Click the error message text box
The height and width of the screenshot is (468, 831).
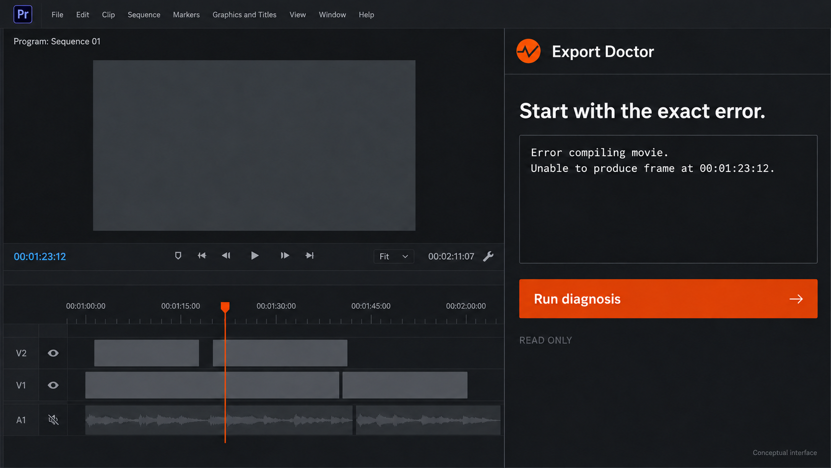[x=668, y=199]
